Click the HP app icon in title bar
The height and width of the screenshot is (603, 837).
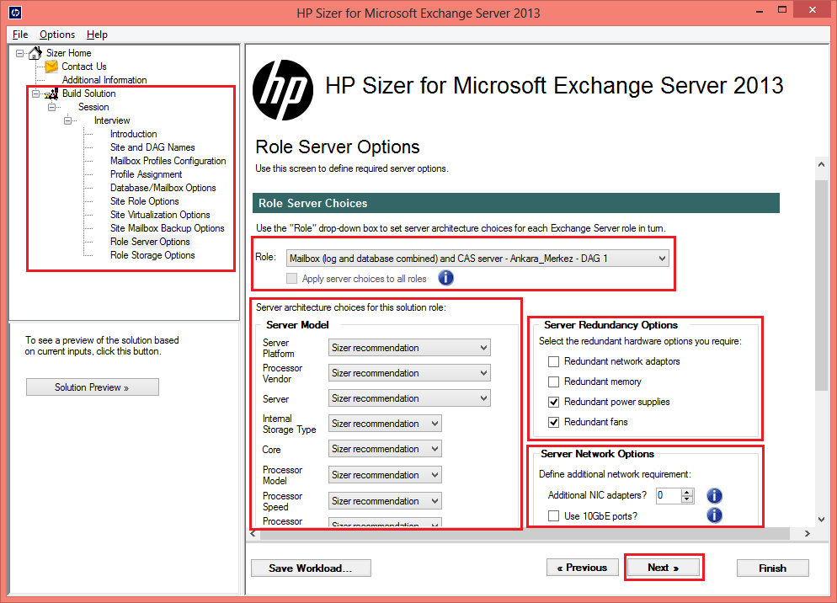pyautogui.click(x=15, y=13)
